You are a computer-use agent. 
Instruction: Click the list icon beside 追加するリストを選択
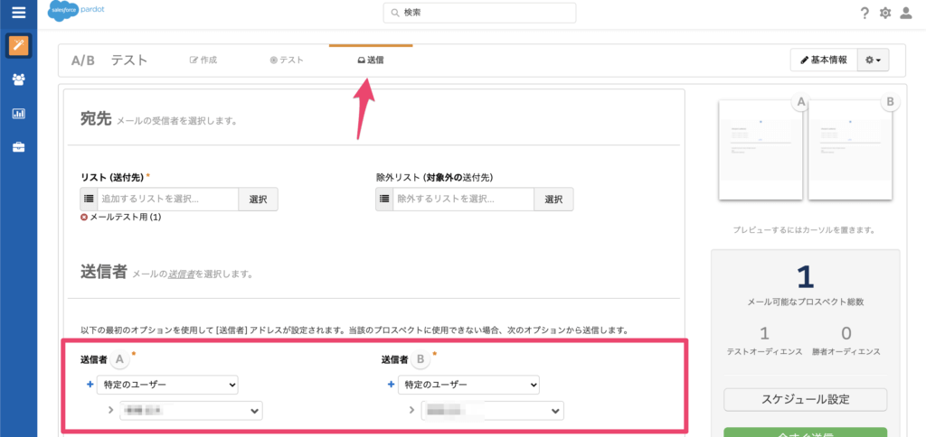(x=89, y=200)
